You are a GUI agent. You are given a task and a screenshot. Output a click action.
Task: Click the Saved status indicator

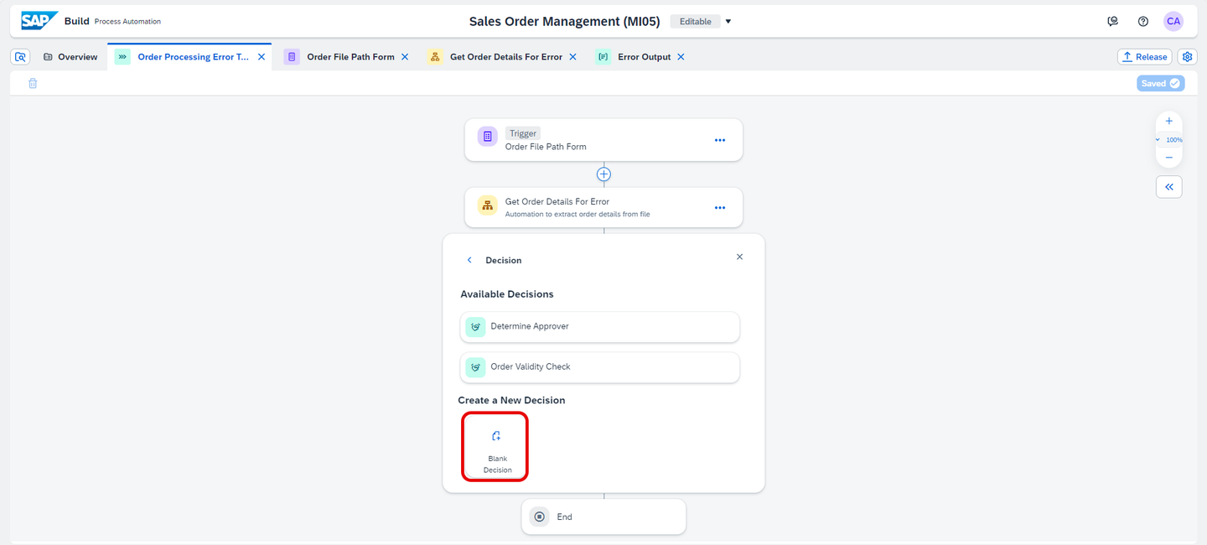pyautogui.click(x=1161, y=83)
